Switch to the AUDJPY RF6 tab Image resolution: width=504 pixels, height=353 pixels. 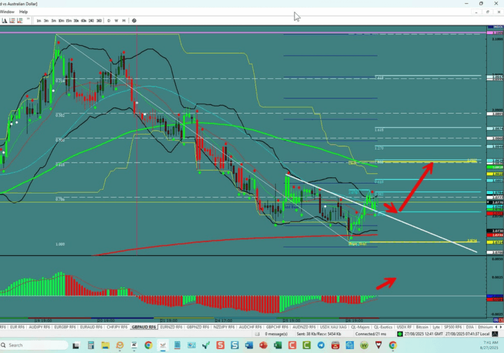tap(39, 327)
